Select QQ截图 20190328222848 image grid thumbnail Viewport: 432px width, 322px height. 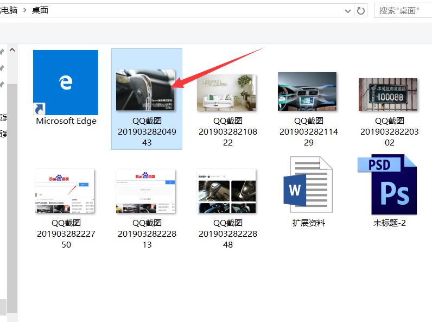click(x=227, y=191)
